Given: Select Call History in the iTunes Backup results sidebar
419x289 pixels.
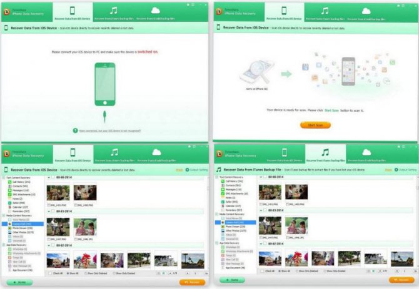Looking at the screenshot, I should click(232, 181).
